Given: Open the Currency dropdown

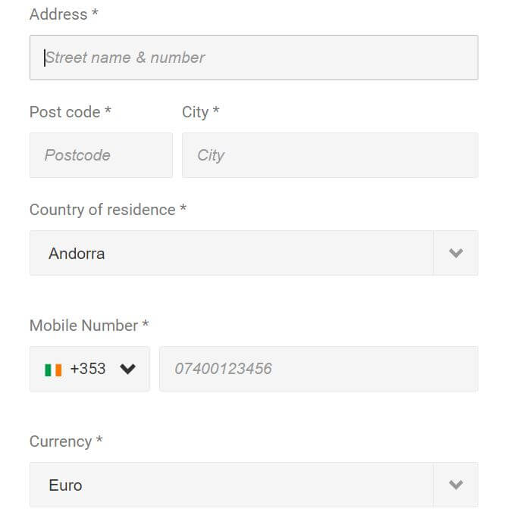Looking at the screenshot, I should pyautogui.click(x=254, y=485).
